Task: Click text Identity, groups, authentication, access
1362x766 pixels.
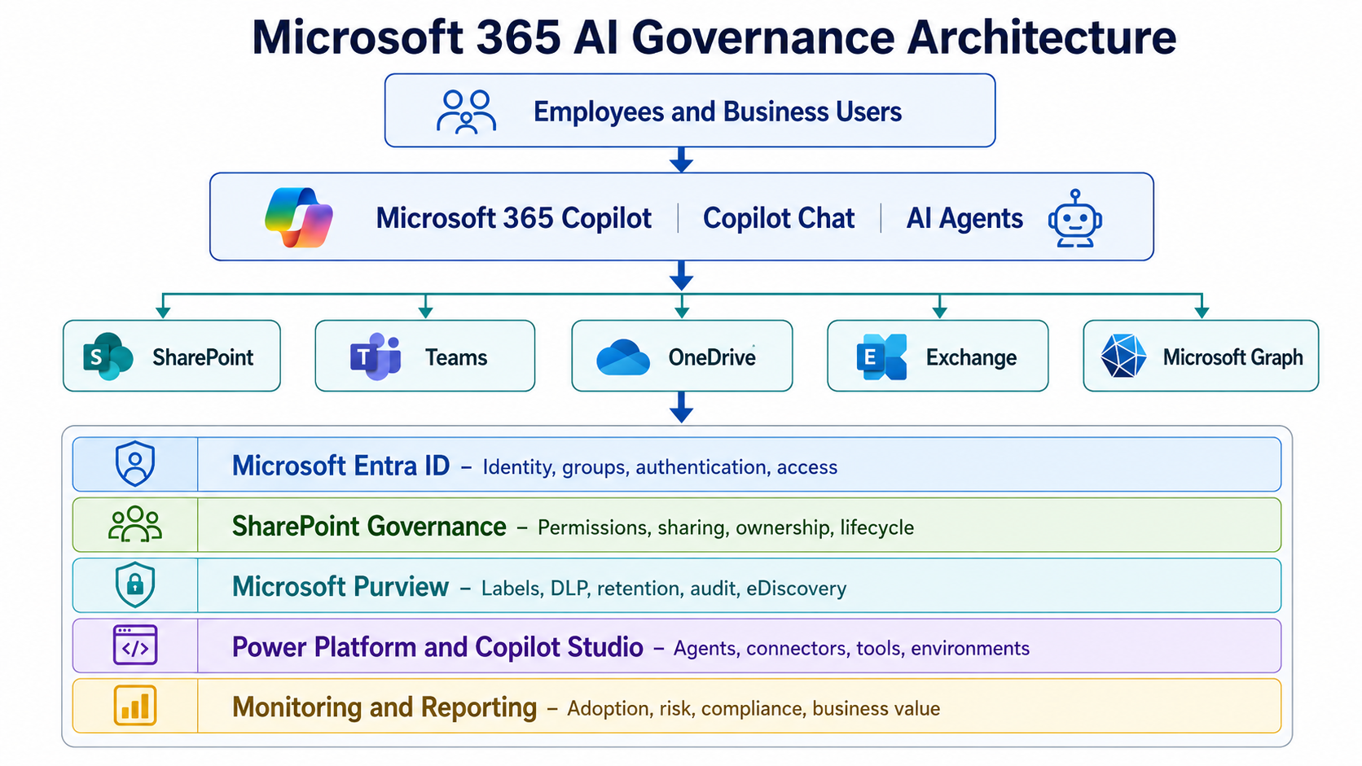Action: [x=660, y=467]
